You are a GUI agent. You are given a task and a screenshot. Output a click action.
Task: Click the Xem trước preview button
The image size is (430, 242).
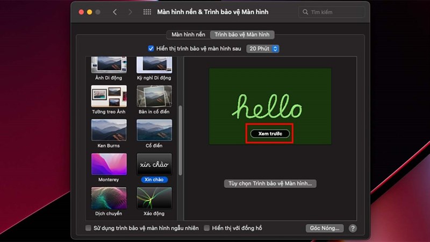click(270, 133)
